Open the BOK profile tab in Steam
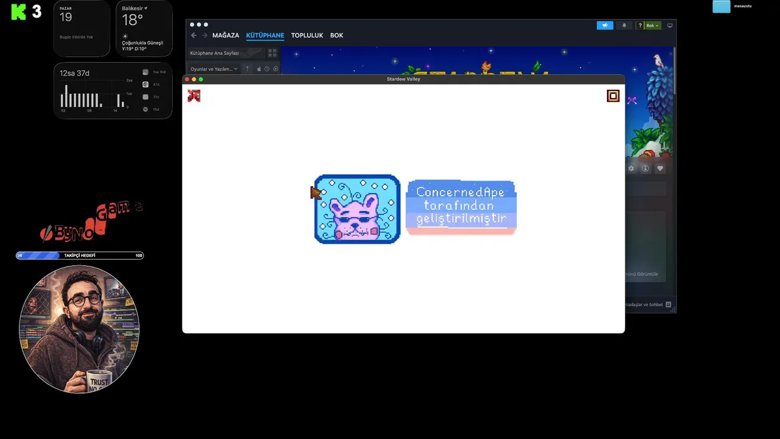780x439 pixels. click(336, 35)
